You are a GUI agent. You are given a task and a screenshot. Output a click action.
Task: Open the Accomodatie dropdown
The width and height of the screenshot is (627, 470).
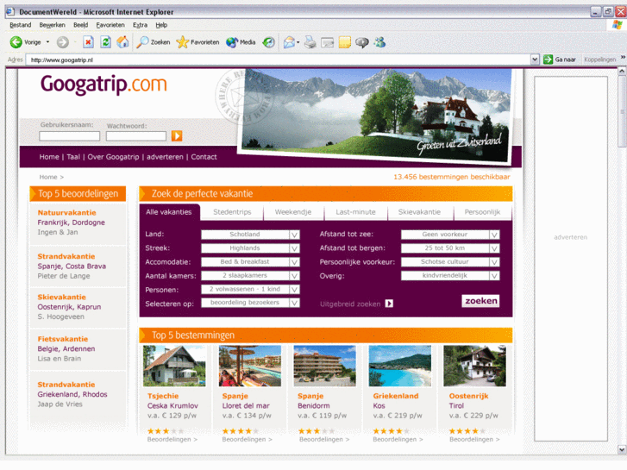250,261
